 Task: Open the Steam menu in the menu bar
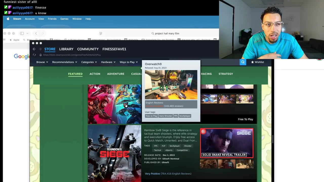[x=17, y=19]
